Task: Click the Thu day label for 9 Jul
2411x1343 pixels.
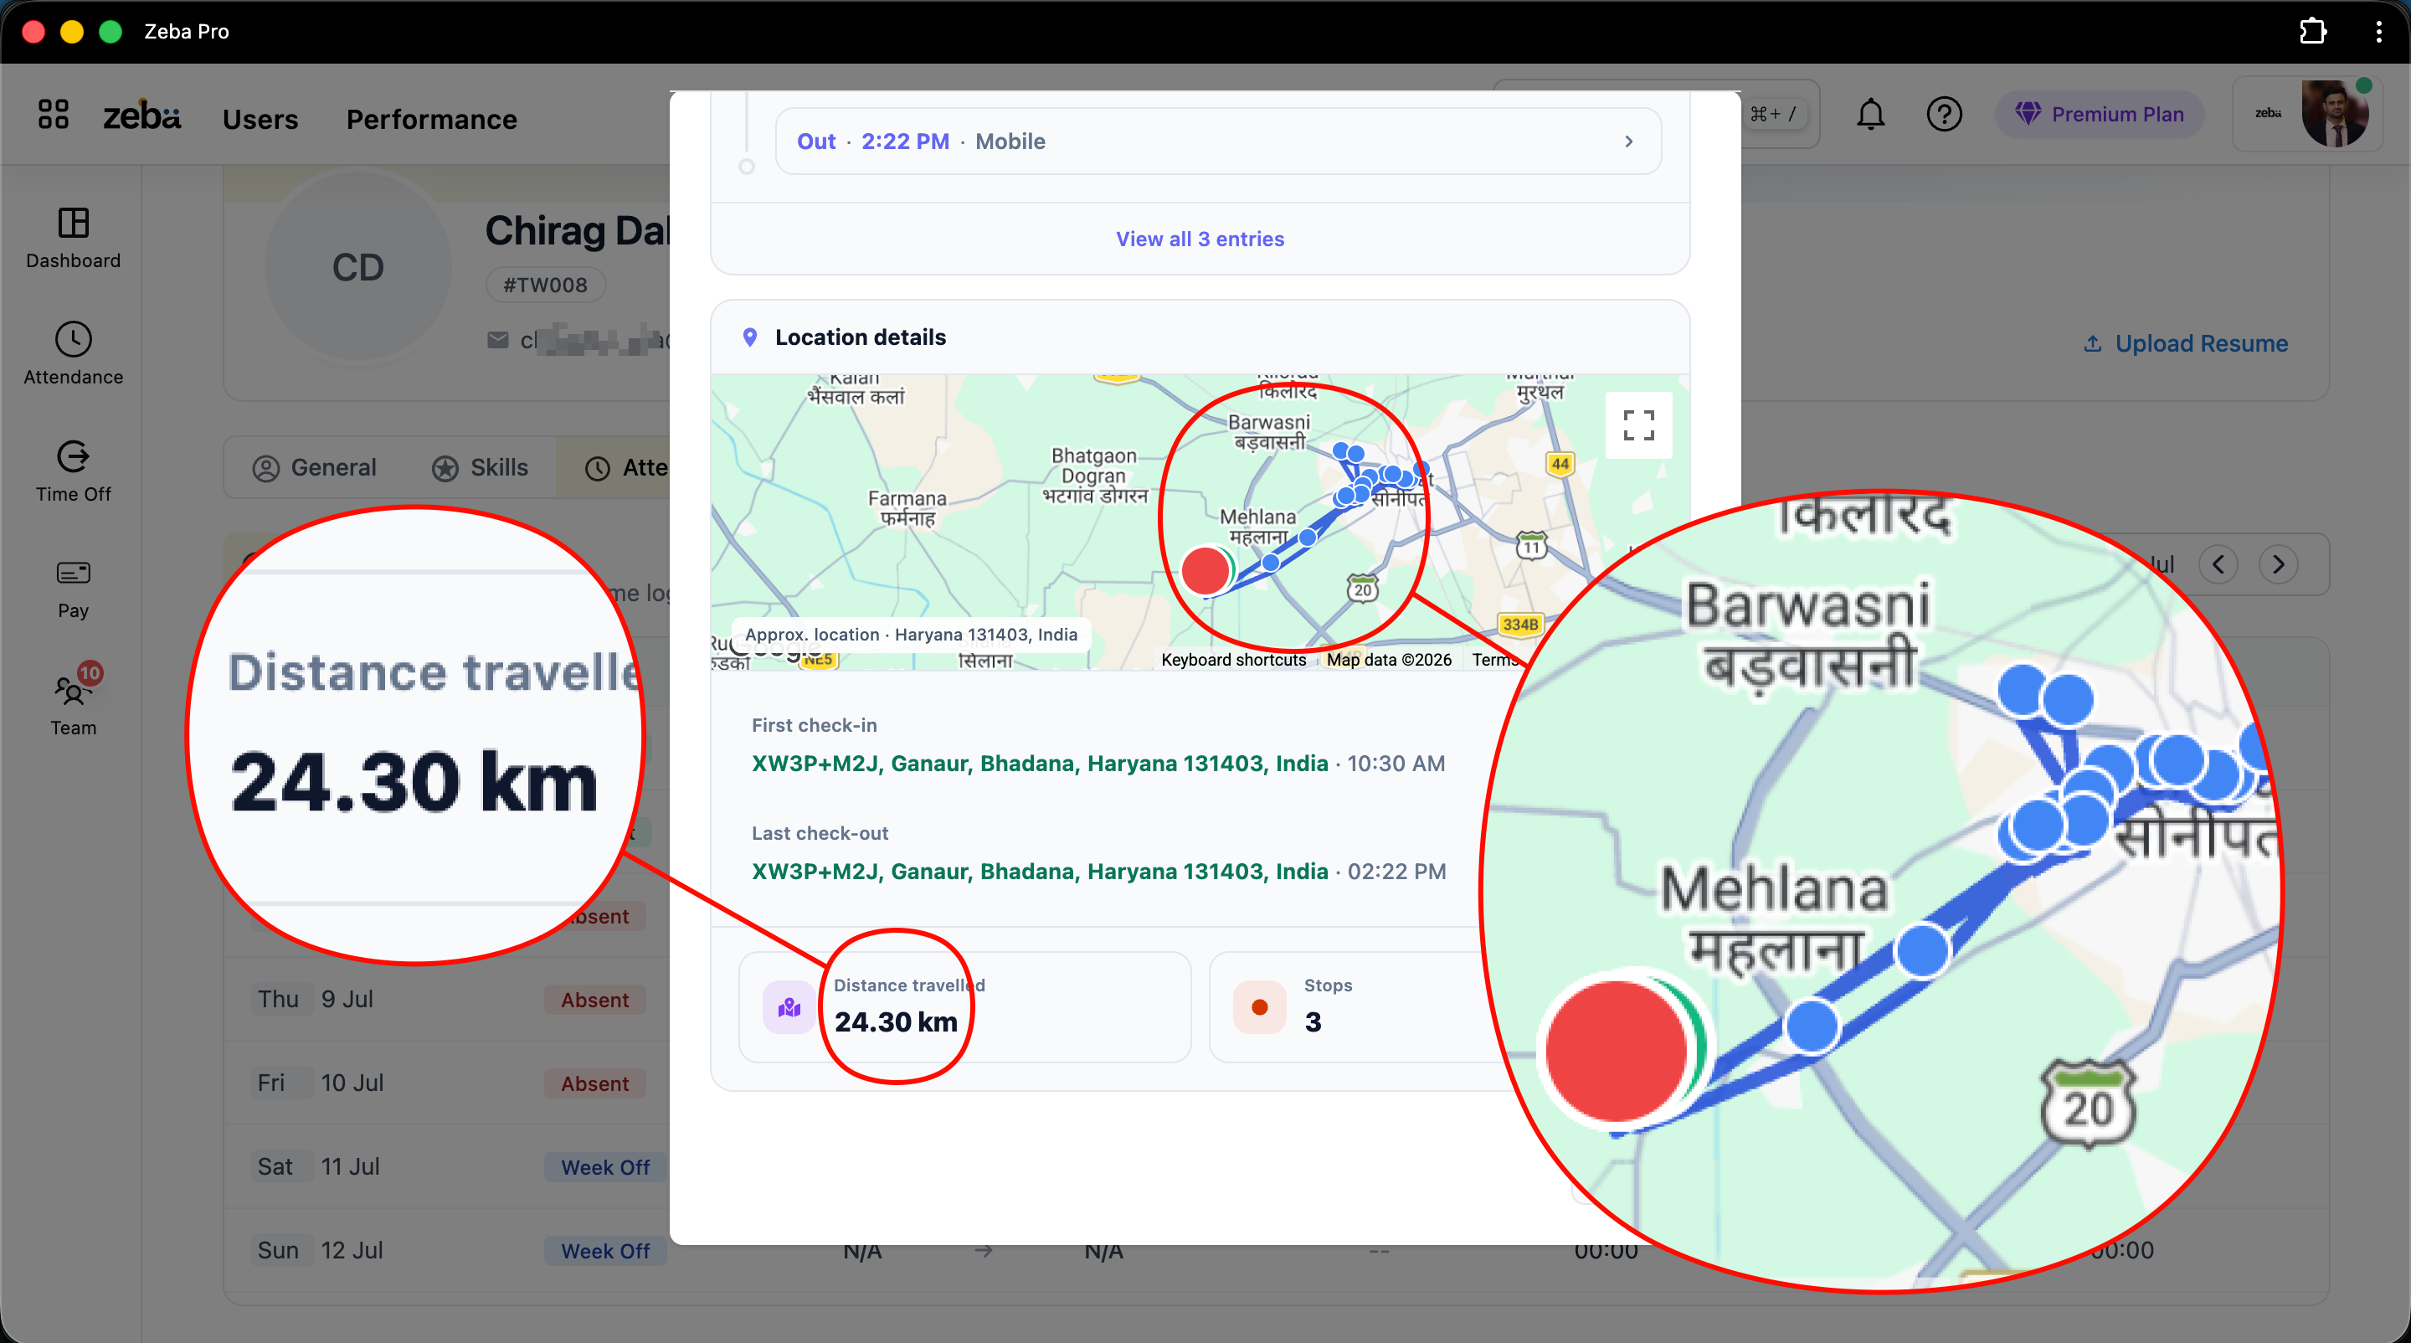Action: (278, 1000)
